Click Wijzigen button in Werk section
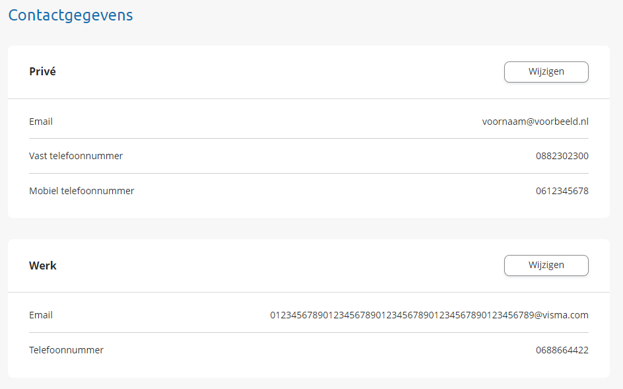Viewport: 623px width, 389px height. tap(546, 265)
